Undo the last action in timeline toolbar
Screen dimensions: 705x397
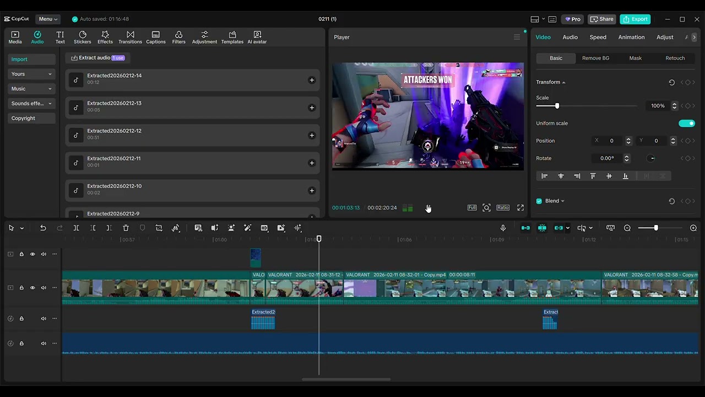click(x=43, y=228)
